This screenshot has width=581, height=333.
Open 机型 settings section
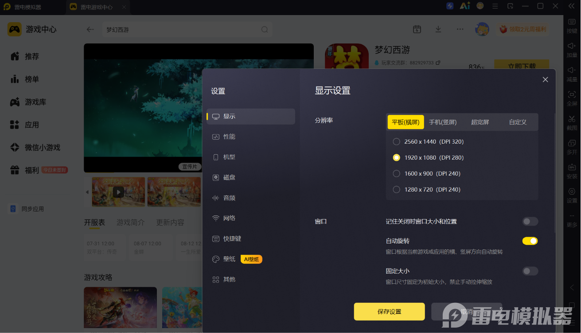point(251,157)
